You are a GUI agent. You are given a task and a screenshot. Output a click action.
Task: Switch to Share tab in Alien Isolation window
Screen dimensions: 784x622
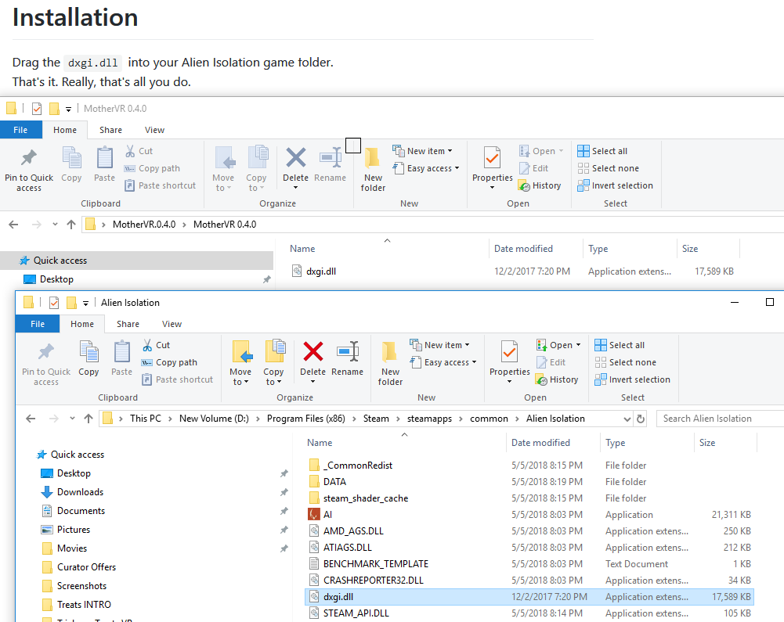click(x=128, y=324)
